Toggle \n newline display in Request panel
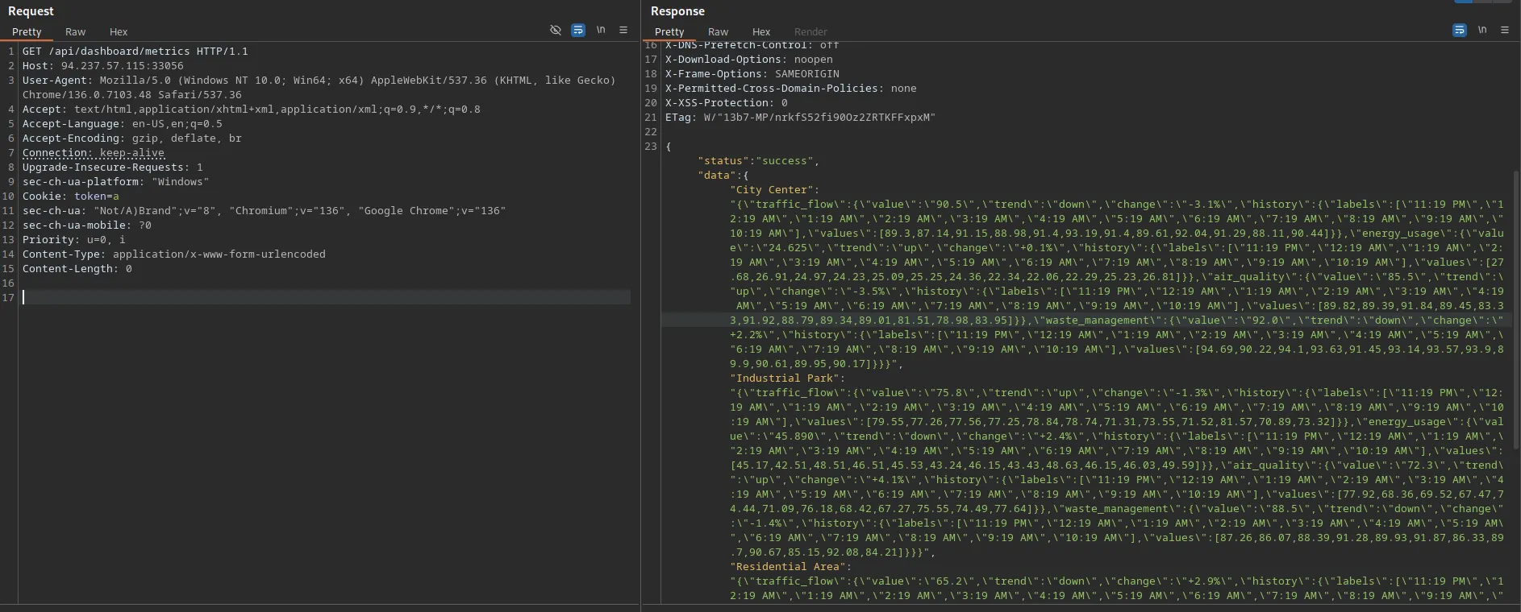1521x612 pixels. [x=601, y=30]
